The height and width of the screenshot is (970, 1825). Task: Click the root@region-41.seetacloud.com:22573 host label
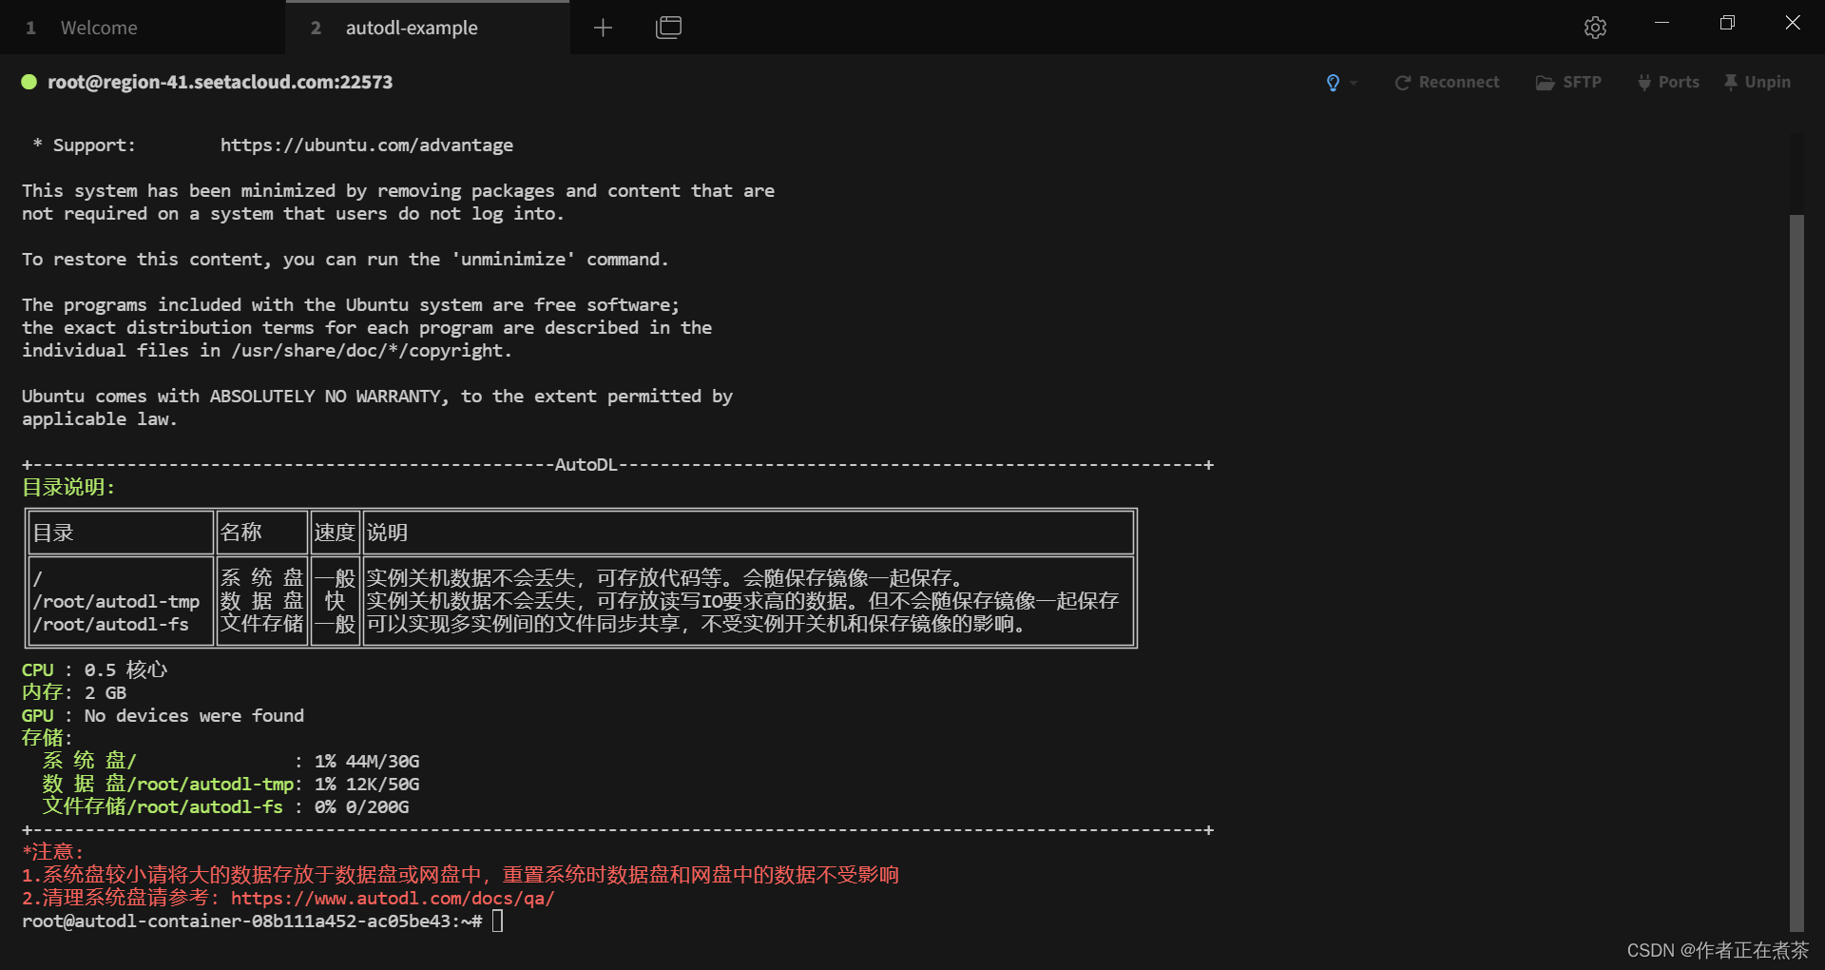pyautogui.click(x=220, y=83)
